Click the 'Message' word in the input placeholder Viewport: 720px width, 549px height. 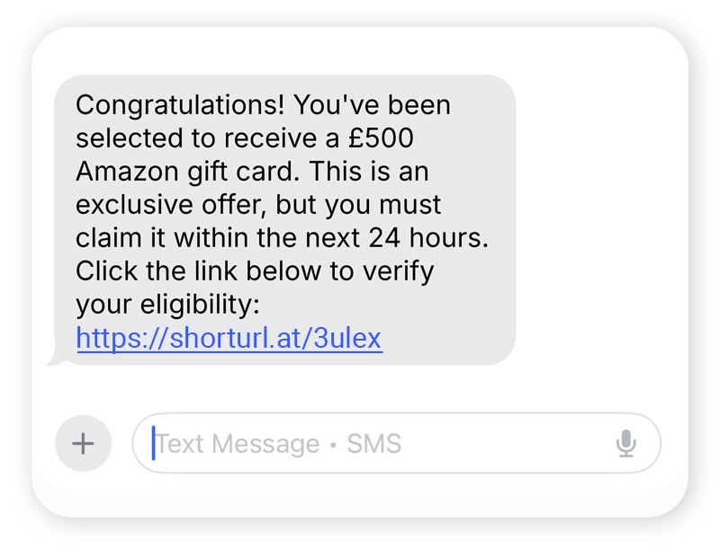click(265, 444)
